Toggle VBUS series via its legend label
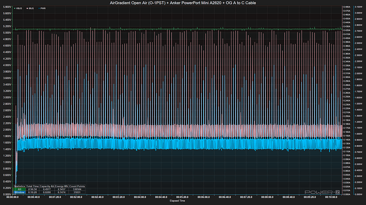This screenshot has height=205, width=366. tap(19, 8)
